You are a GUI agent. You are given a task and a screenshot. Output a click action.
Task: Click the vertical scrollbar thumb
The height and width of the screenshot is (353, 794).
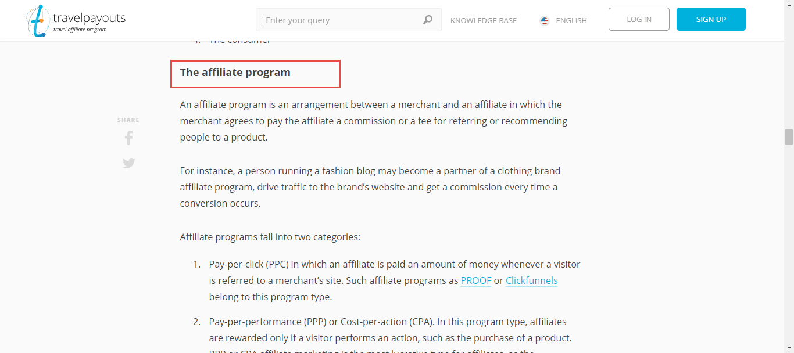coord(789,137)
